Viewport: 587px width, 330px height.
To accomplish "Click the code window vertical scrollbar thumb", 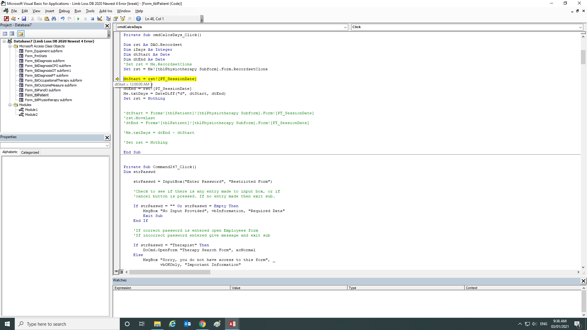I will 583,57.
